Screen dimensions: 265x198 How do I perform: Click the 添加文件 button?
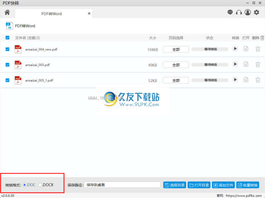coord(224,185)
